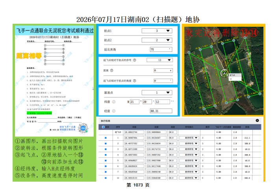Click the latitude minutes field containing 20
Viewport: 276px width, 195px height.
pos(147,102)
